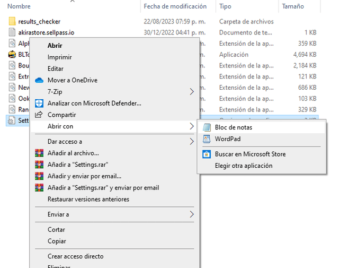339x268 pixels.
Task: Click the Ran DLL file icon
Action: coord(12,109)
